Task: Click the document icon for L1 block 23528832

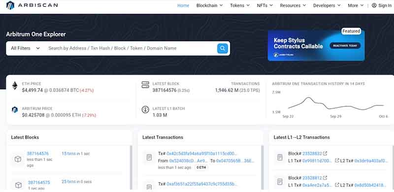Action: [280, 158]
